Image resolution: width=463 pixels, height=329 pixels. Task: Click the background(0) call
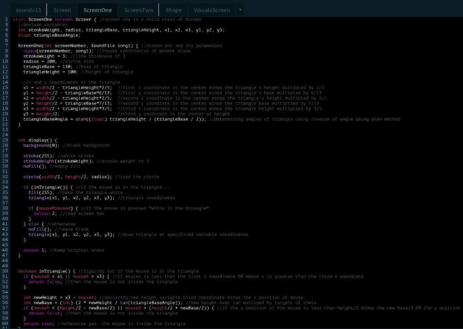pyautogui.click(x=41, y=145)
